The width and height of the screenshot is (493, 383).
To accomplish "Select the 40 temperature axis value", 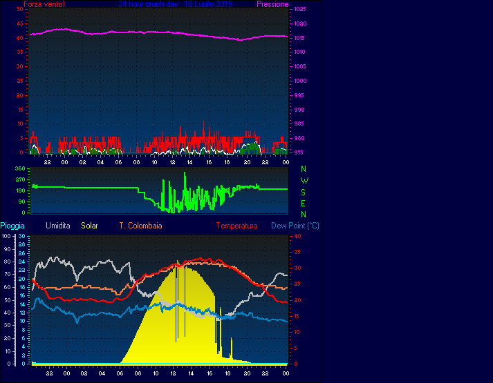I will click(297, 237).
